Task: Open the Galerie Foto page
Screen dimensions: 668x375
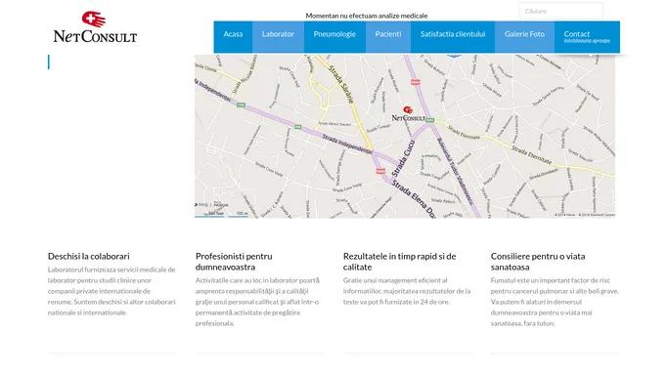Action: [524, 37]
